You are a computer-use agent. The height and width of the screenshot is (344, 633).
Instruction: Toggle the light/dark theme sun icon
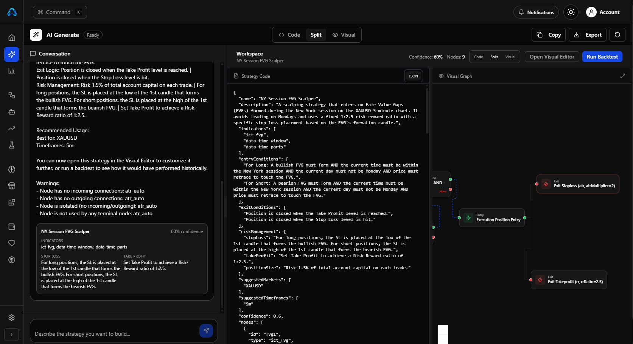pos(571,12)
